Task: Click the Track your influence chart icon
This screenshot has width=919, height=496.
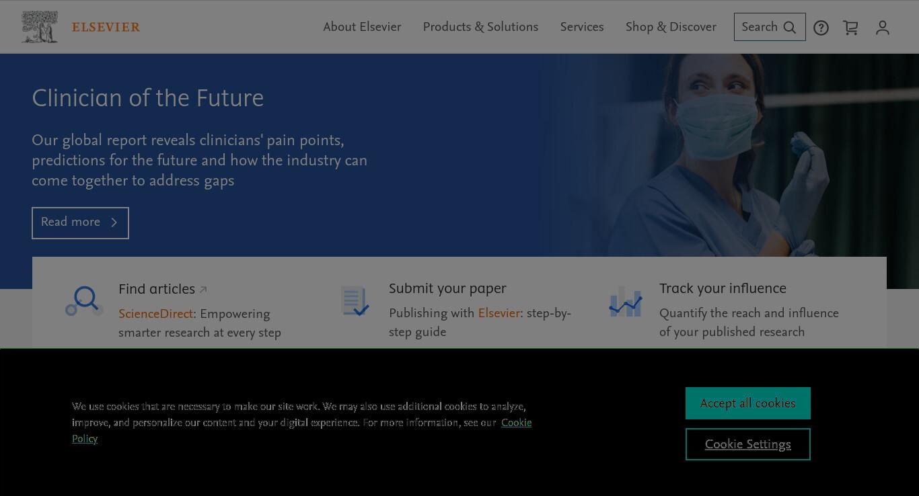Action: coord(626,301)
